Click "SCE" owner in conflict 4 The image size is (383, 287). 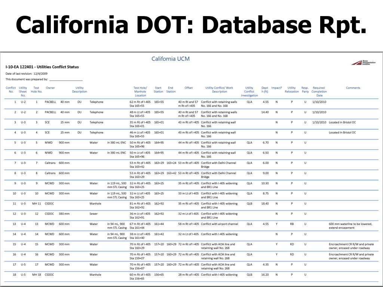(47, 133)
